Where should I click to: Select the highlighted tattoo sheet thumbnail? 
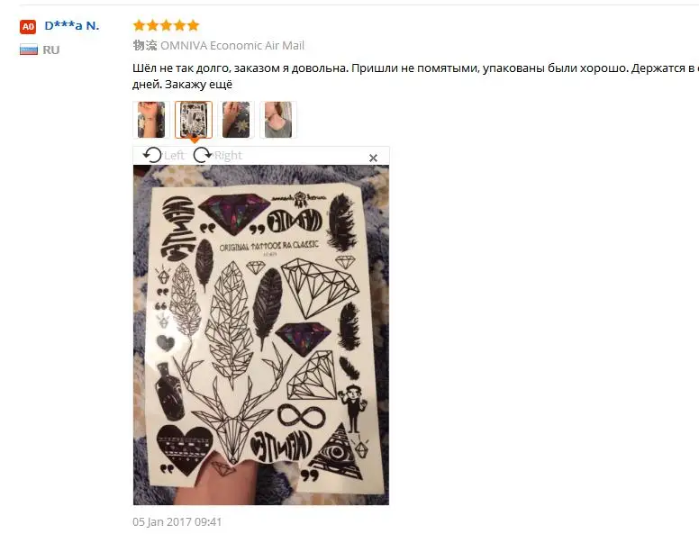194,120
